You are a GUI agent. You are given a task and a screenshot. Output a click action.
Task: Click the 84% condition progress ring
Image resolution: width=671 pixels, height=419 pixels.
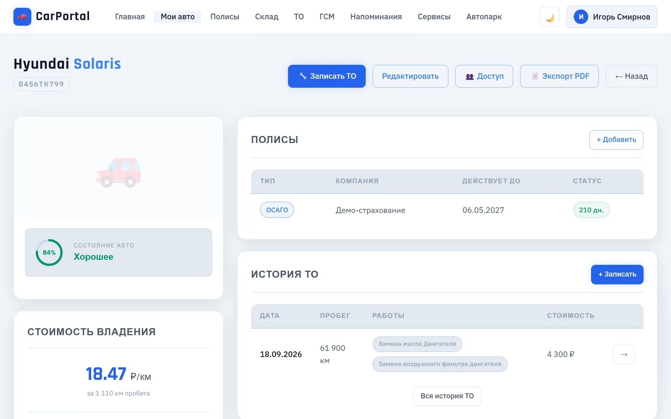(49, 253)
